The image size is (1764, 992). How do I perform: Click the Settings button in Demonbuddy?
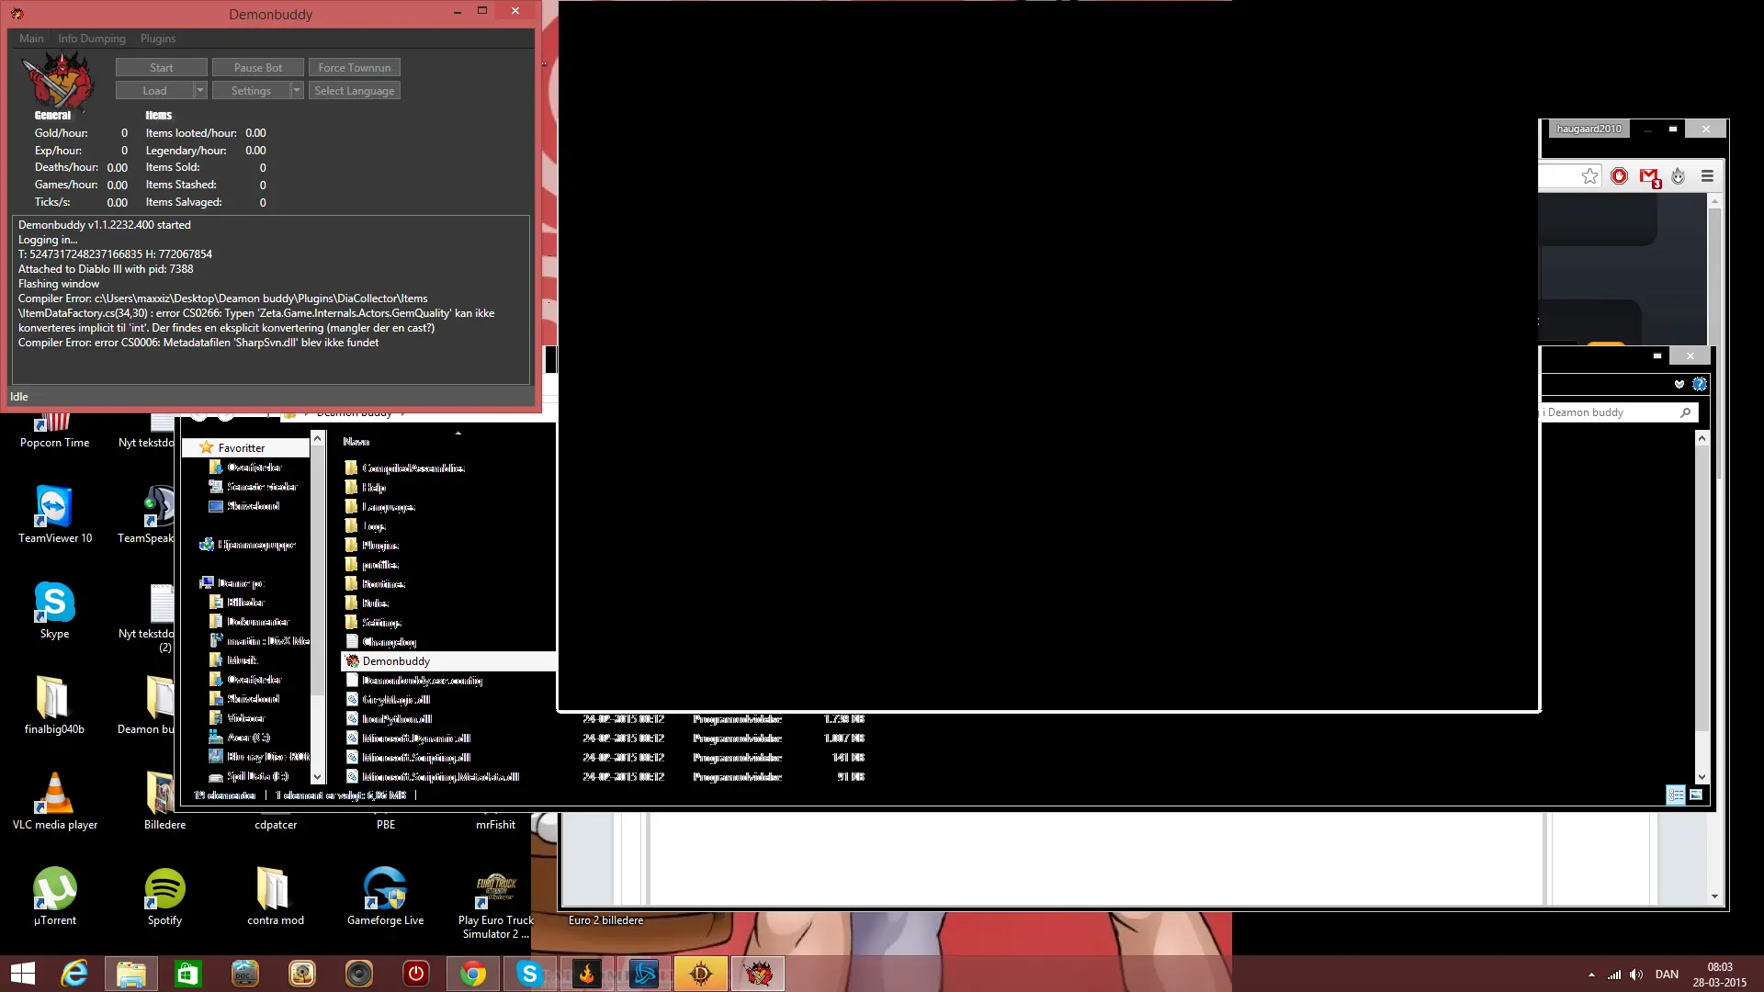click(x=251, y=91)
